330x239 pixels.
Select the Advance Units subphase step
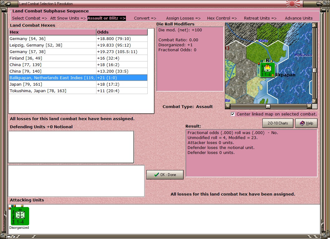tap(299, 18)
